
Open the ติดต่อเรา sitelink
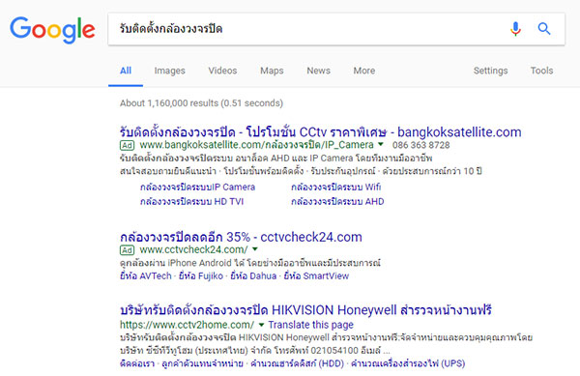click(137, 363)
